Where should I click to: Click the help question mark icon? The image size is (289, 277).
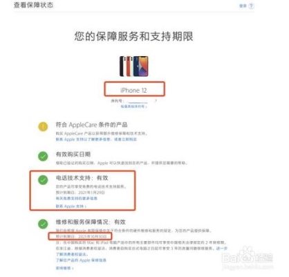click(x=251, y=6)
